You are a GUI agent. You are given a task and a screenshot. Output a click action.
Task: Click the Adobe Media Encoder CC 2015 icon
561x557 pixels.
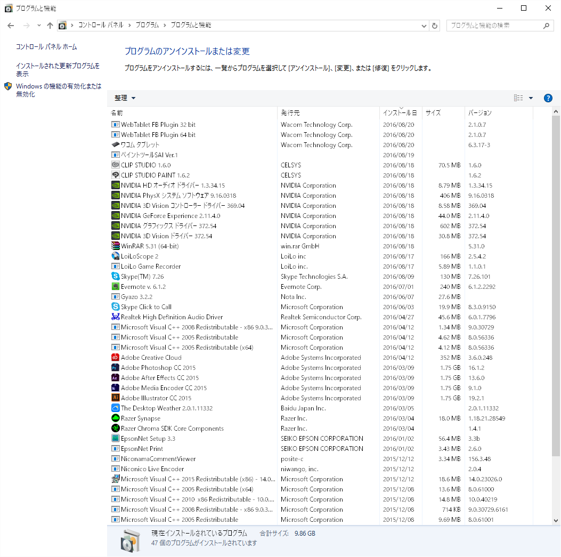(115, 388)
